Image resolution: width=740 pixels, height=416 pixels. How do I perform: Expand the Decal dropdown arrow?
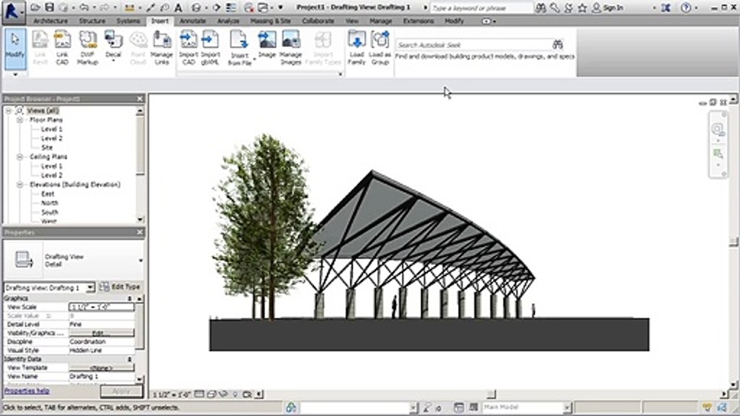click(x=113, y=61)
